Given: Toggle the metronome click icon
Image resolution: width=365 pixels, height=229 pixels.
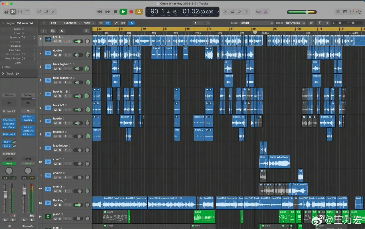Looking at the screenshot, I should pos(266,12).
